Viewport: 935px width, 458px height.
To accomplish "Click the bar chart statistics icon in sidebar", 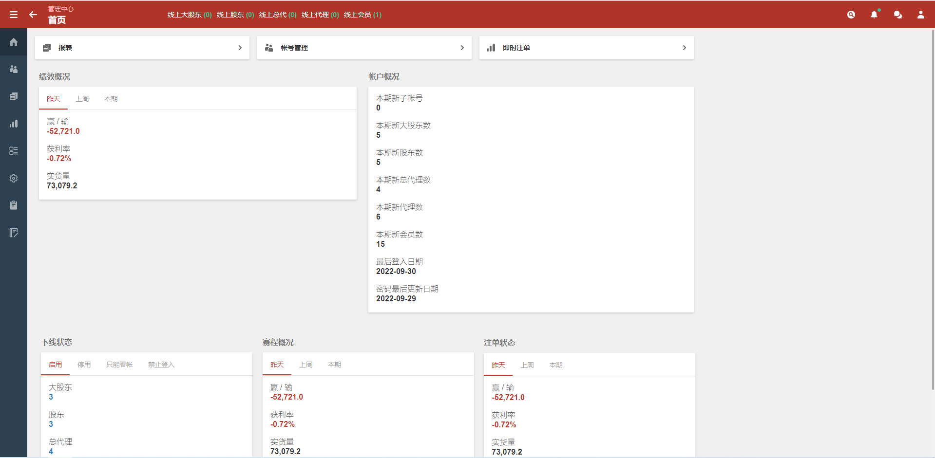I will [13, 124].
